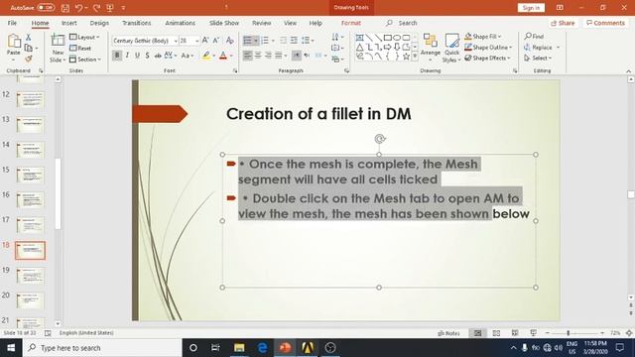Insert a text box shape from gallery
Image resolution: width=635 pixels, height=357 pixels.
tap(359, 38)
